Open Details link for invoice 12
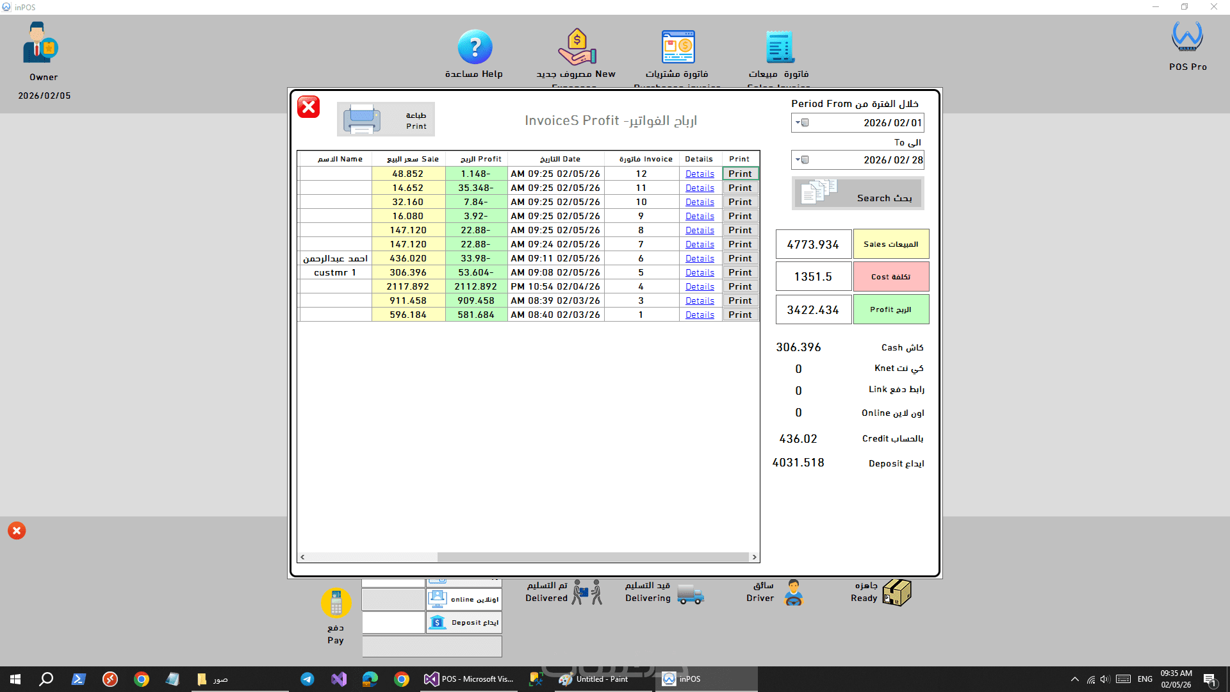 700,174
